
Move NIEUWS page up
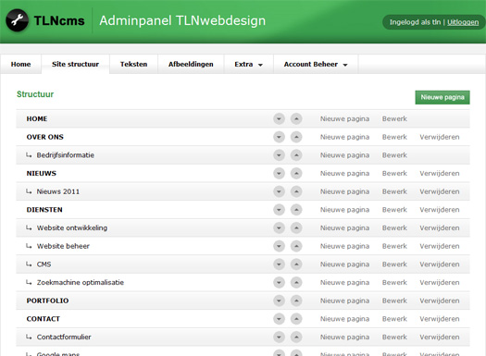[296, 173]
